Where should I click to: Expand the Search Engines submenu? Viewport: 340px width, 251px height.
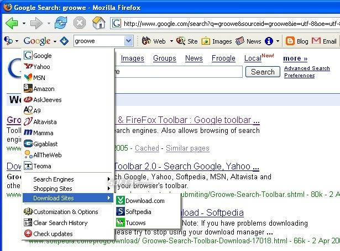[x=68, y=179]
